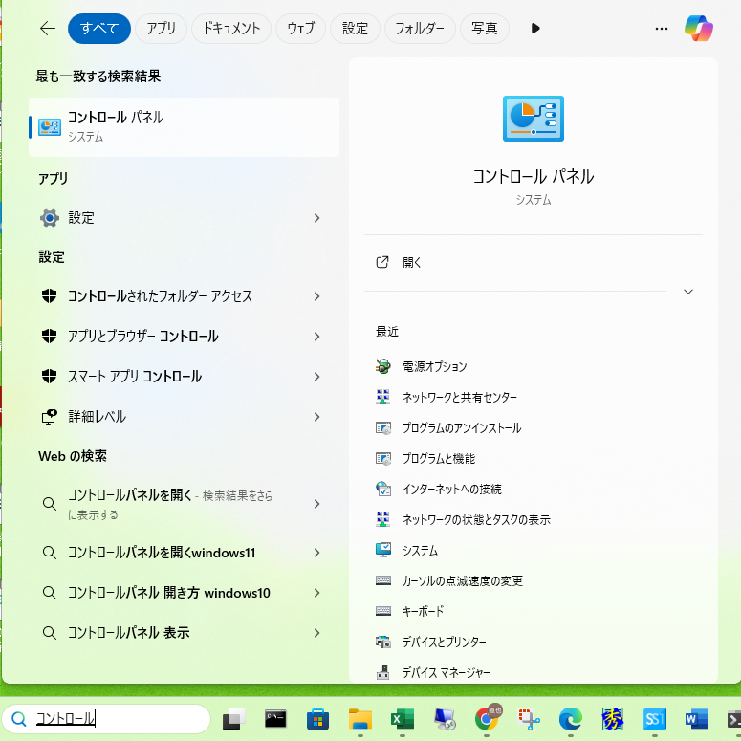Open the three-dots more options menu
741x741 pixels.
661,29
